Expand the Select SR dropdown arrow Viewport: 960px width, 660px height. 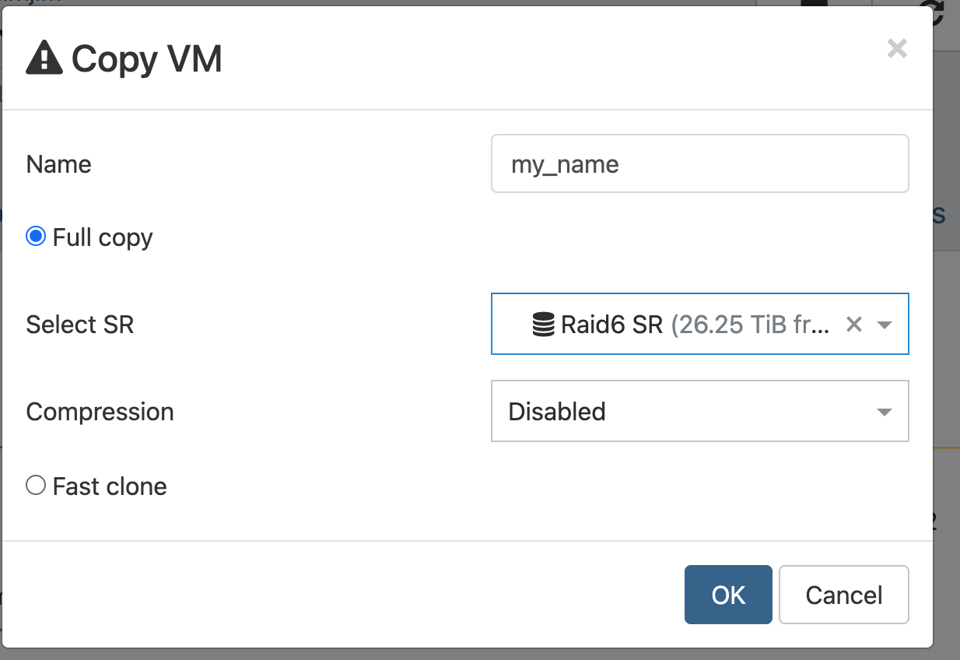click(x=885, y=325)
